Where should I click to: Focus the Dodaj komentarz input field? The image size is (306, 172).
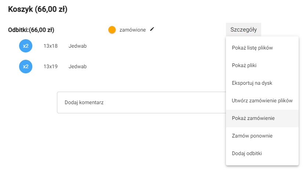pyautogui.click(x=141, y=102)
